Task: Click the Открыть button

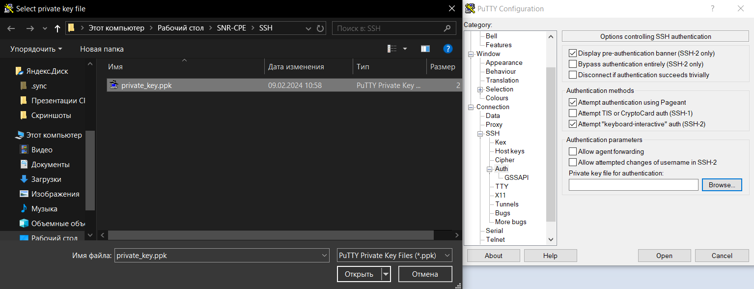Action: pyautogui.click(x=359, y=274)
